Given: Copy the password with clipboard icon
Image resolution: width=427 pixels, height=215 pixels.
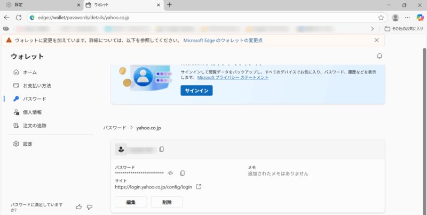Looking at the screenshot, I should tap(182, 173).
